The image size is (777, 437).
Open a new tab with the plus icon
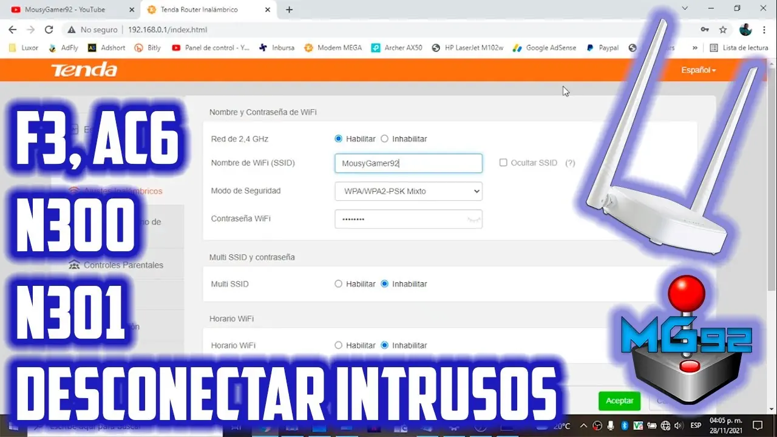point(290,10)
